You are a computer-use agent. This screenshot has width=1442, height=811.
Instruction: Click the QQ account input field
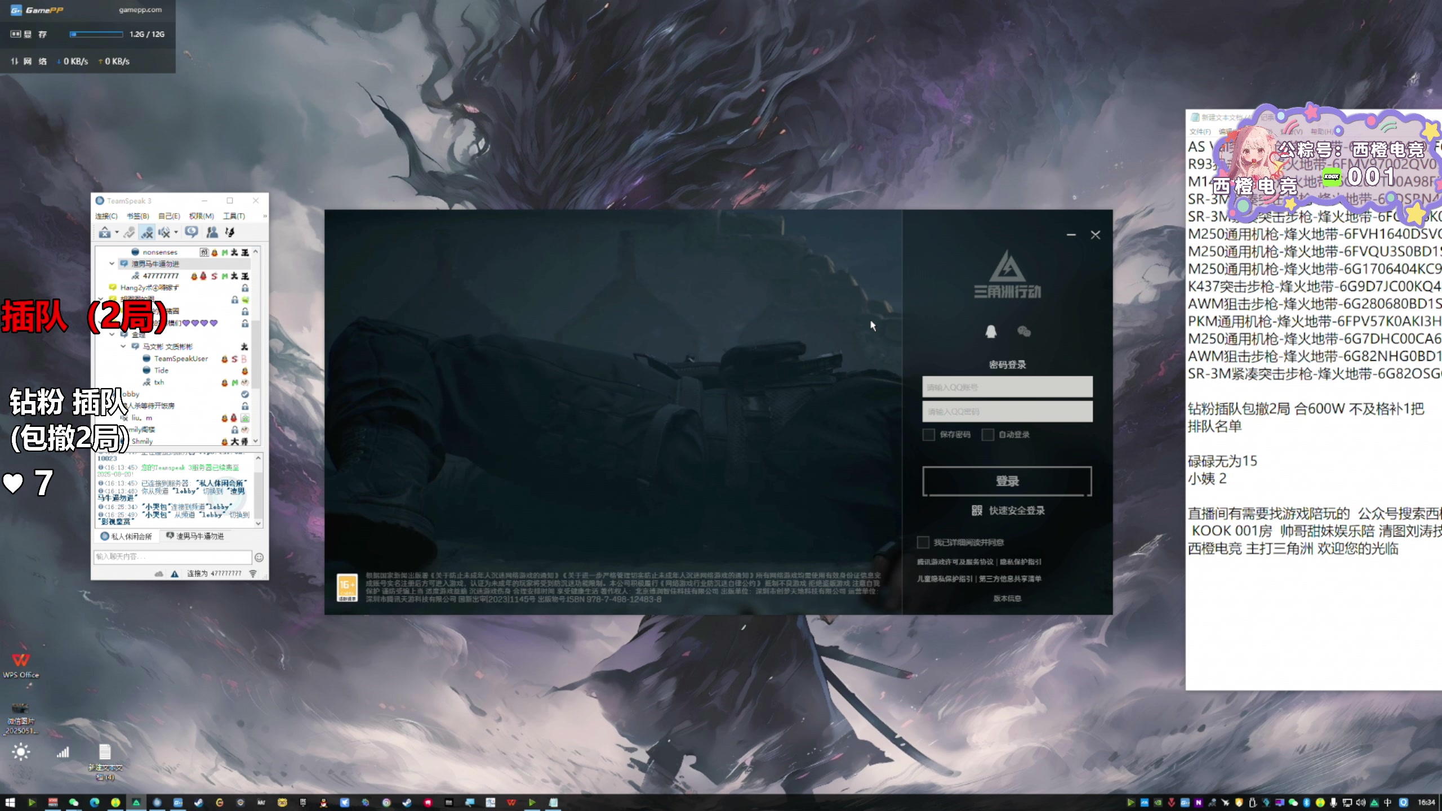tap(1007, 387)
